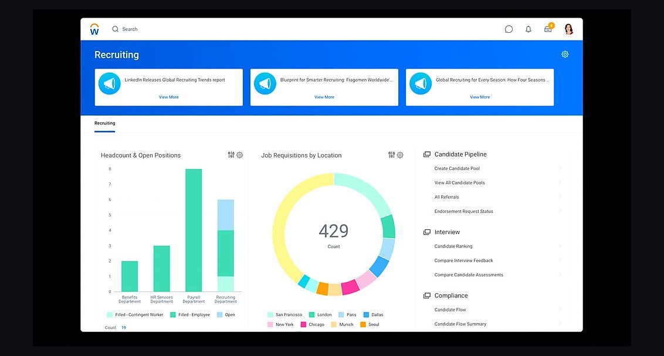Open the inbox tray with badge
664x356 pixels.
(548, 28)
